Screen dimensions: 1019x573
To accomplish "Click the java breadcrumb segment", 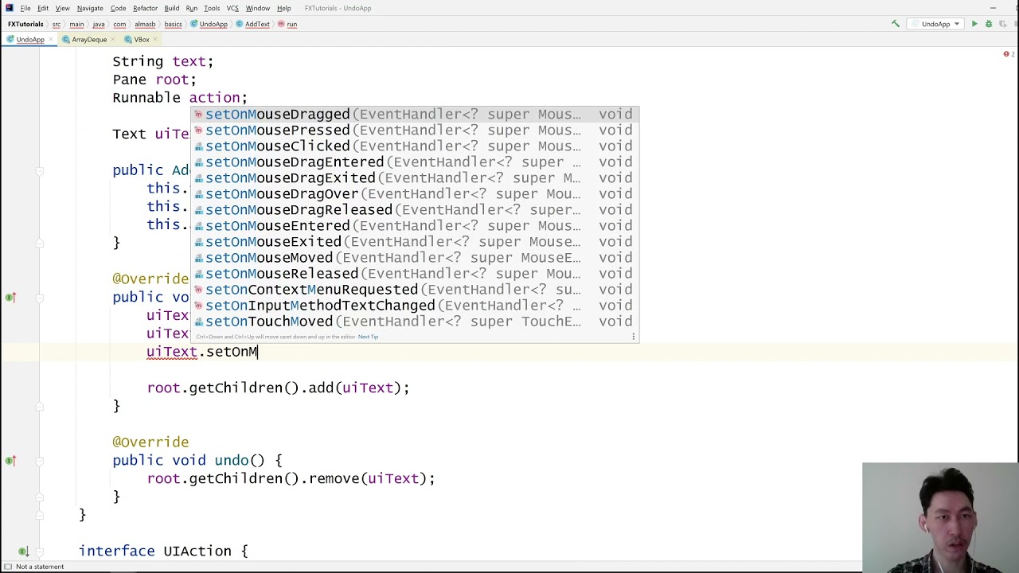I will pyautogui.click(x=99, y=24).
